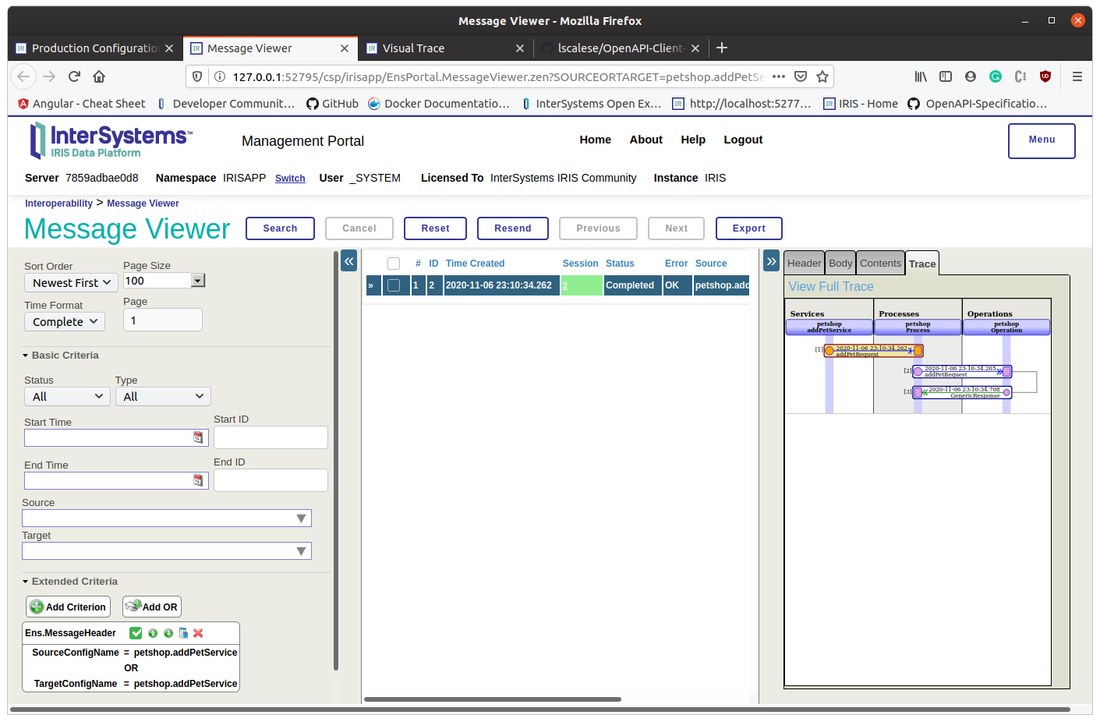Open Firefox hamburger menu
This screenshot has height=722, width=1100.
(1077, 76)
